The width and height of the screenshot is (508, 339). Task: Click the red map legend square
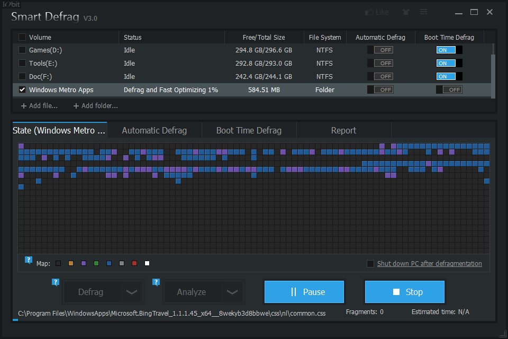[134, 263]
